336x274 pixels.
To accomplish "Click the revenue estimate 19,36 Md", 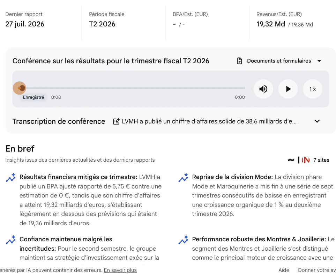I will click(x=302, y=25).
